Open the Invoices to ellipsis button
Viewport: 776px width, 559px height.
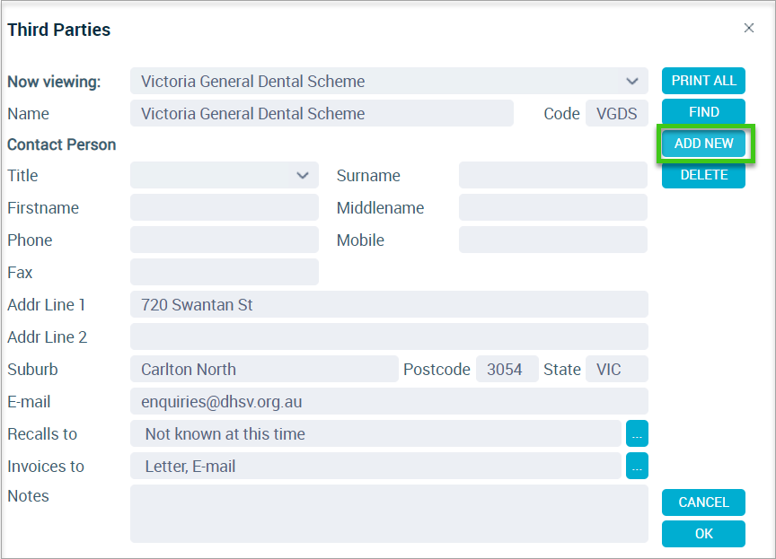pyautogui.click(x=637, y=466)
